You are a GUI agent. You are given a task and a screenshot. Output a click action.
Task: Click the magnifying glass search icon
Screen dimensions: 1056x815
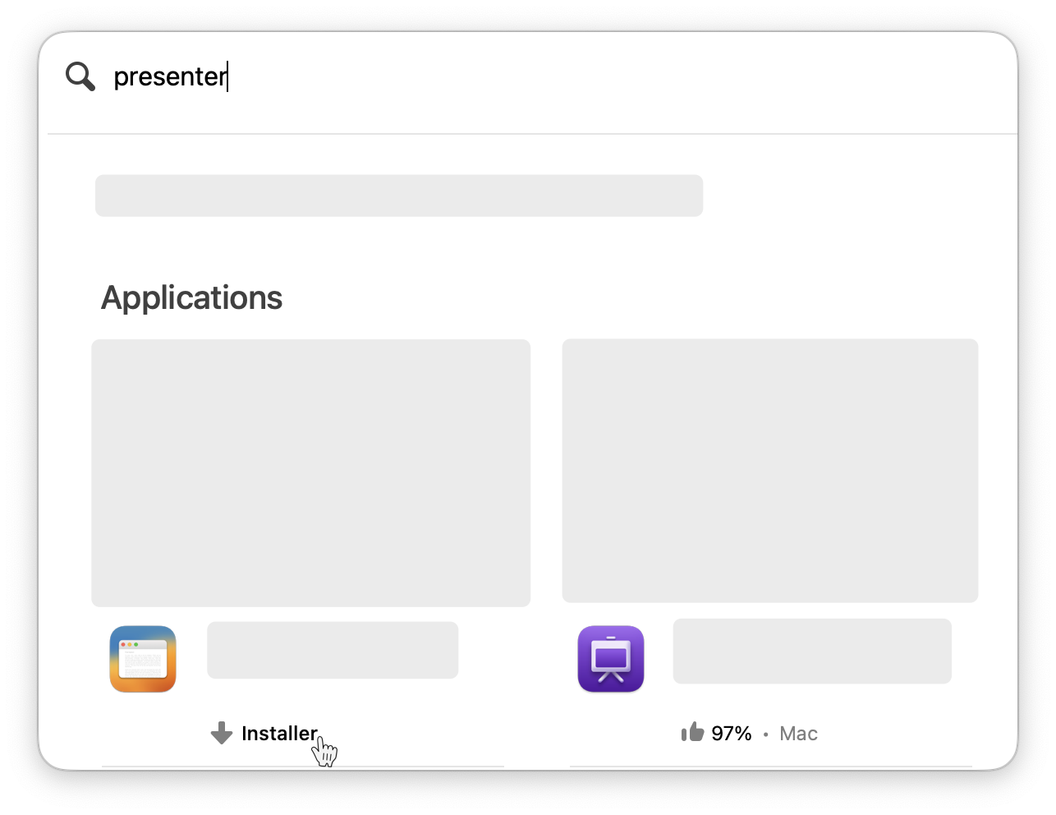[x=80, y=76]
